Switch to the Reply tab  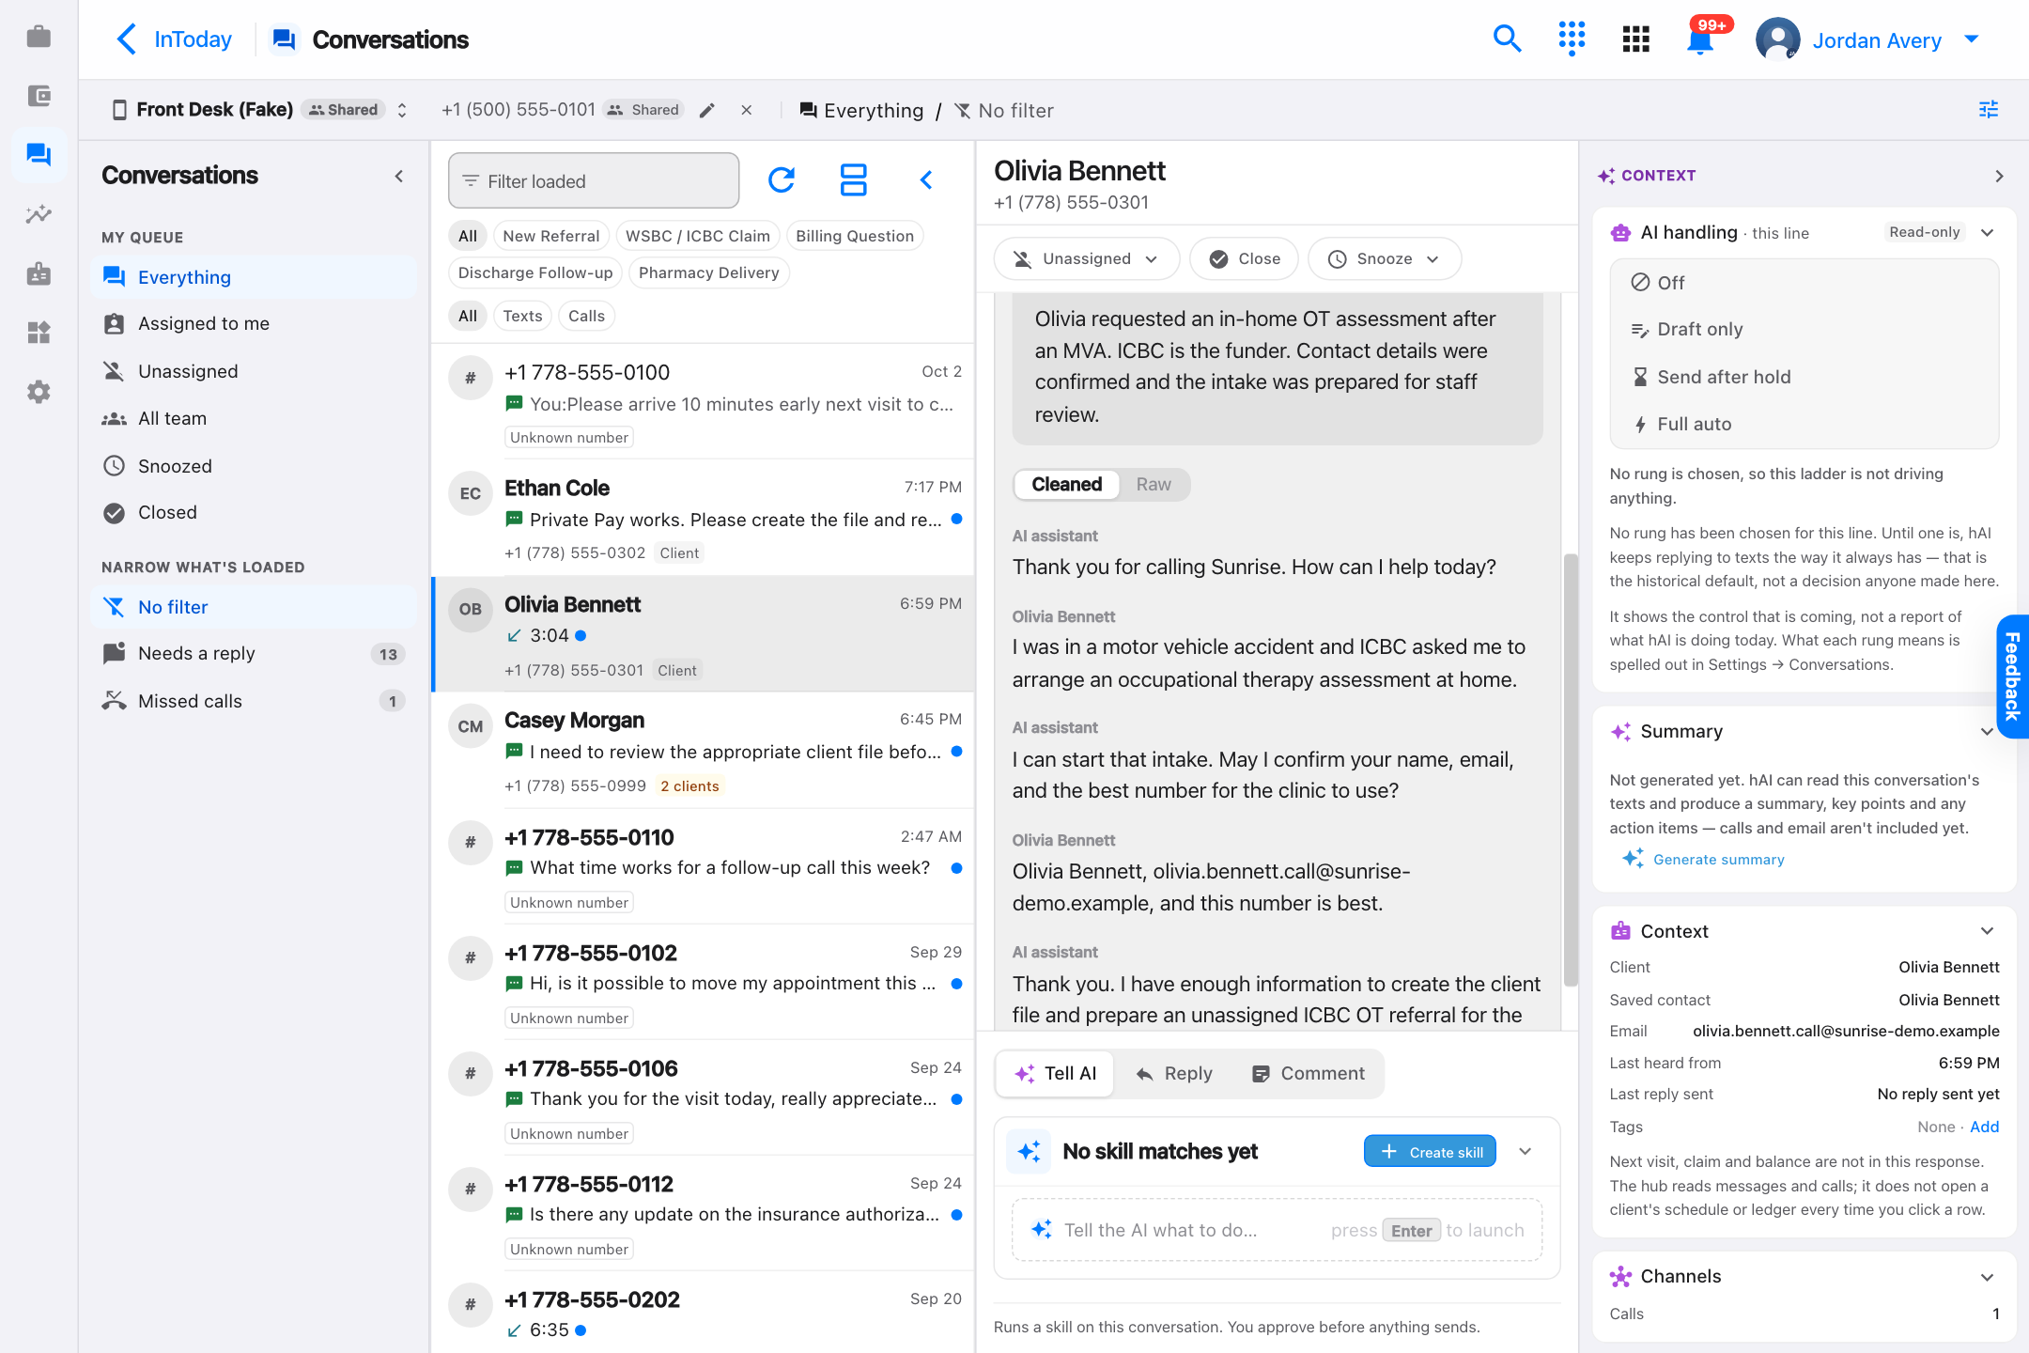[1174, 1074]
